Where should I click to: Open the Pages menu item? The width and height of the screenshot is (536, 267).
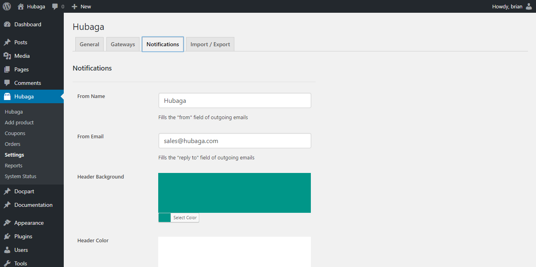point(32,69)
